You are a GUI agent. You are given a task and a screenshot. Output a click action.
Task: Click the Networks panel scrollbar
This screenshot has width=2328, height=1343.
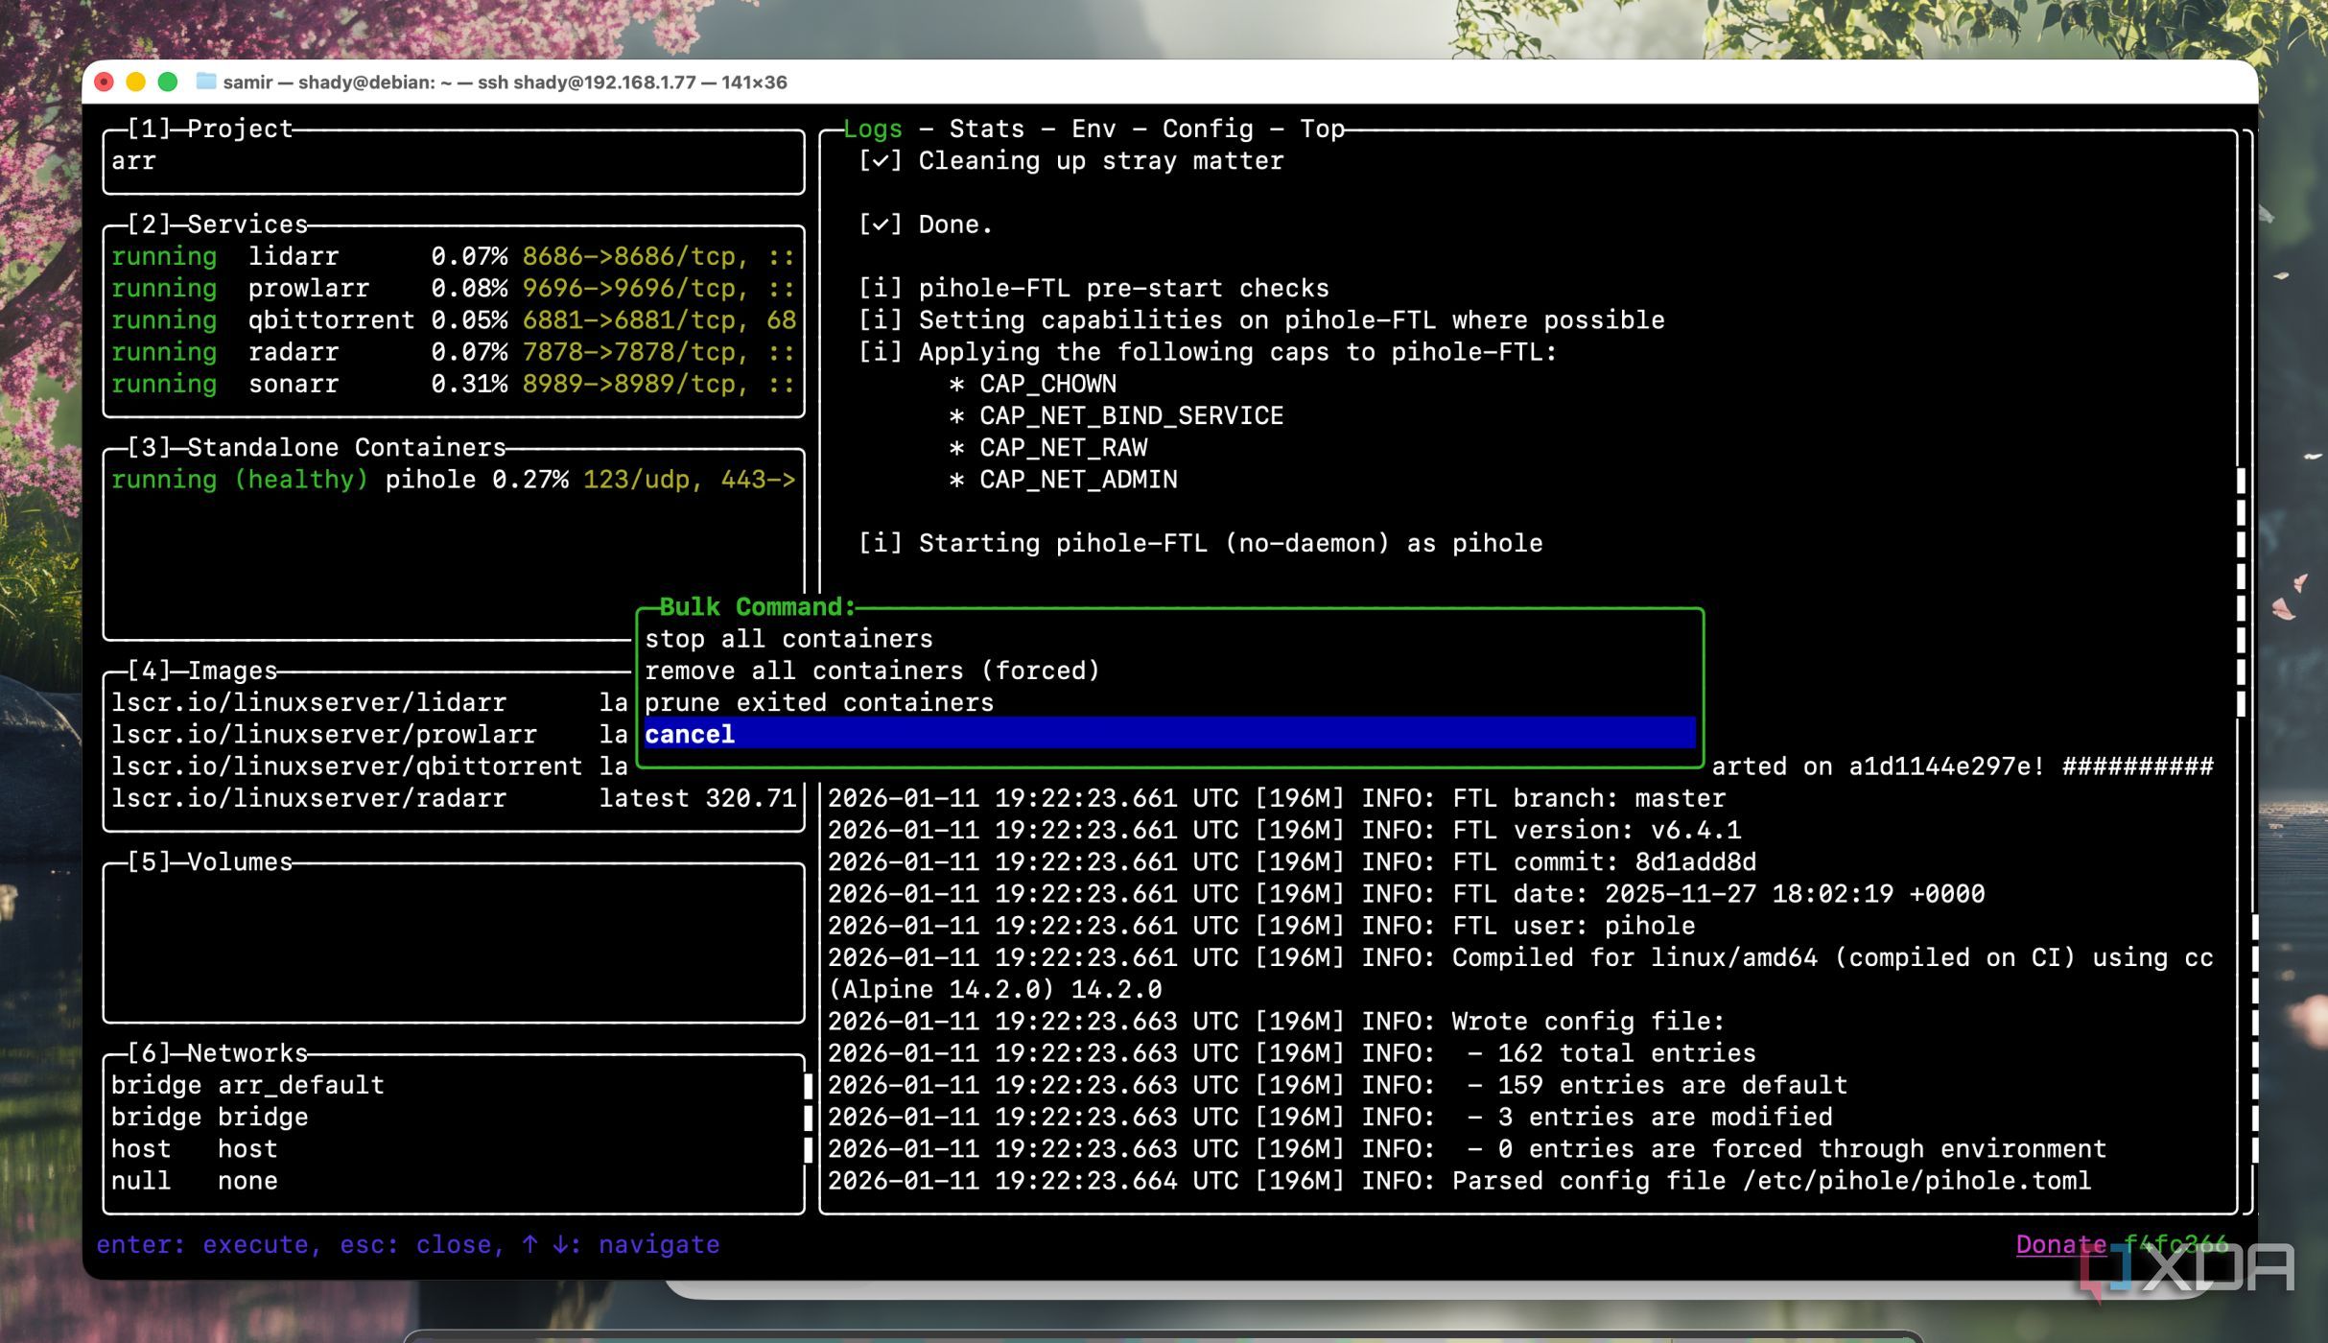tap(808, 1117)
